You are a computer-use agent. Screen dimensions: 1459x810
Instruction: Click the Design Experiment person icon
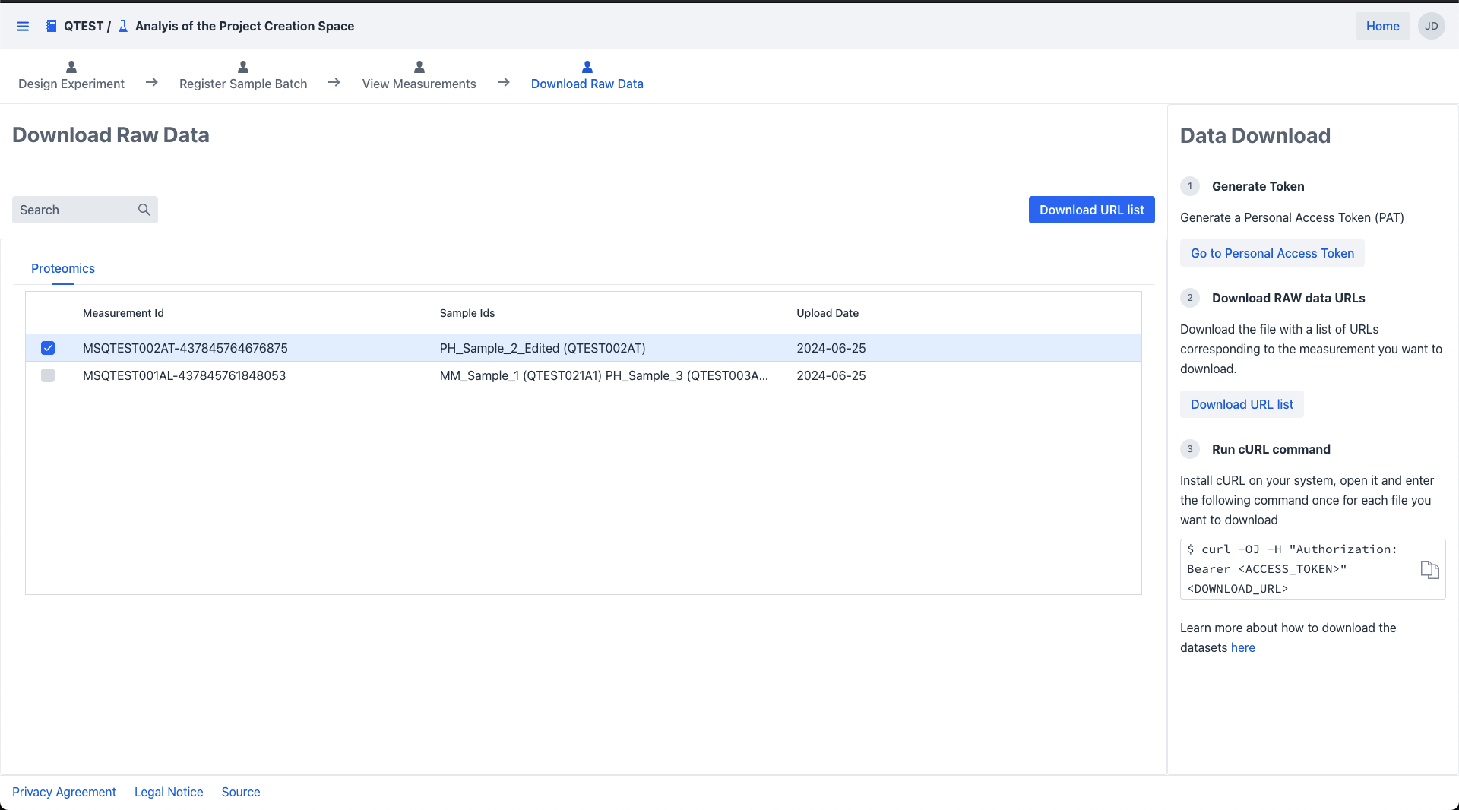pos(71,67)
